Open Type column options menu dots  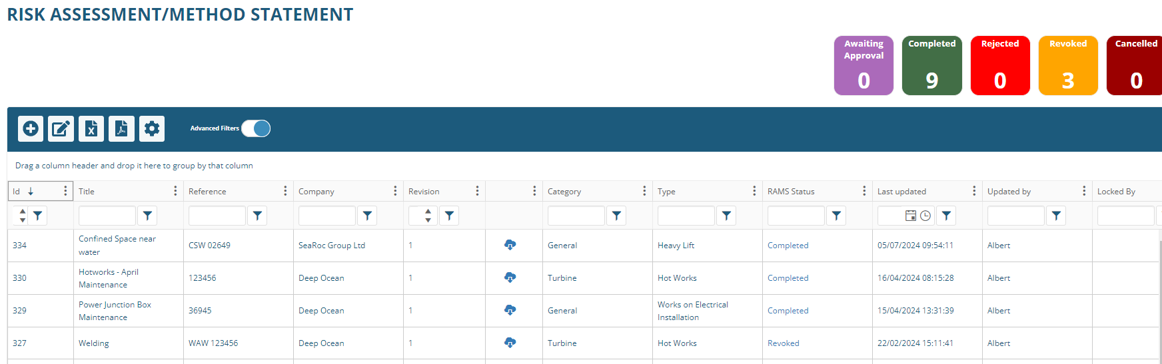pos(754,191)
